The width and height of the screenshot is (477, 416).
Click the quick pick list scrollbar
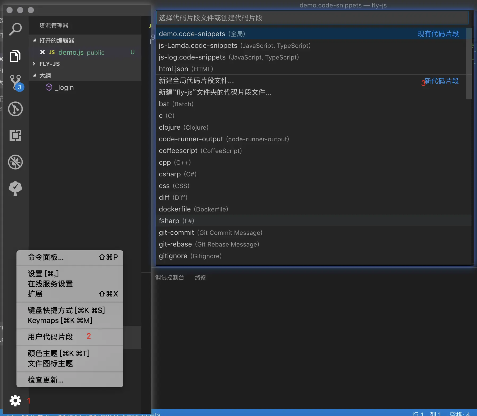(469, 63)
